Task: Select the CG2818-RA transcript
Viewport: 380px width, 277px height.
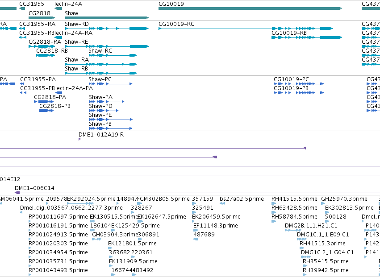Action: [42, 46]
